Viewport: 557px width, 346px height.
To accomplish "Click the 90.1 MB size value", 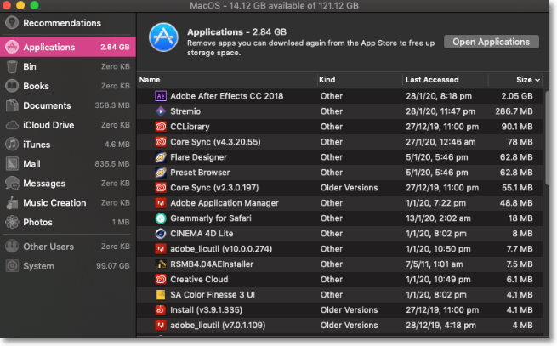I will point(517,127).
